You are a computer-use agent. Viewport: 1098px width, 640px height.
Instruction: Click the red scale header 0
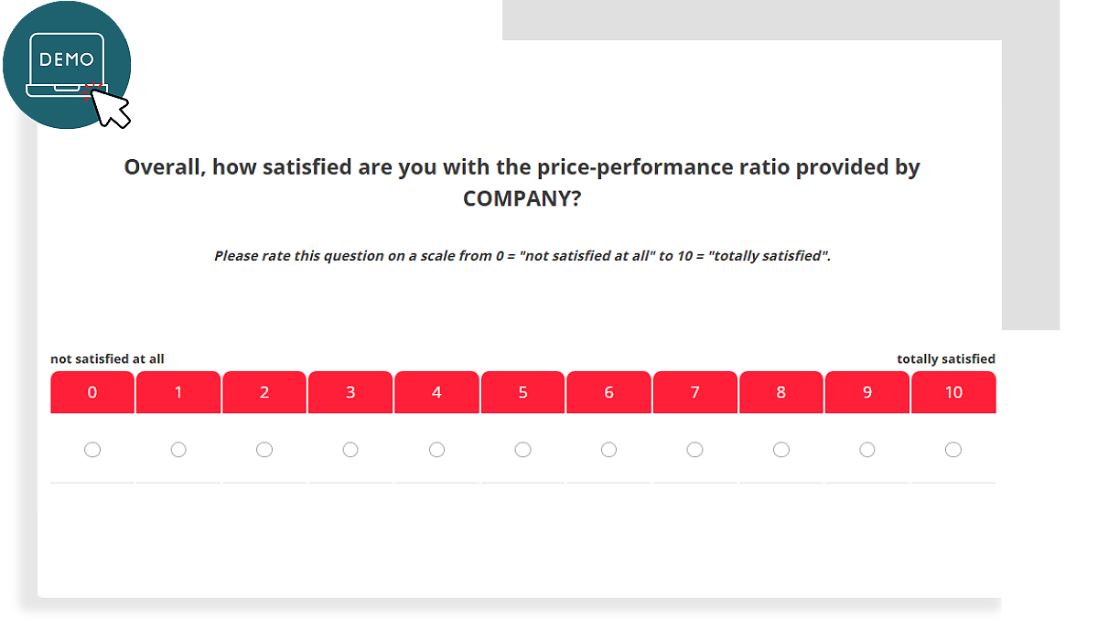pyautogui.click(x=92, y=392)
